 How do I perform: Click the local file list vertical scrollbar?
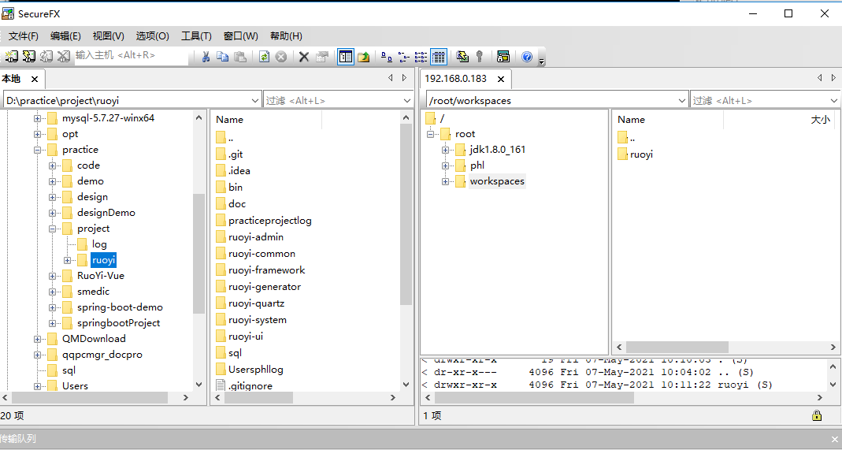pos(406,250)
